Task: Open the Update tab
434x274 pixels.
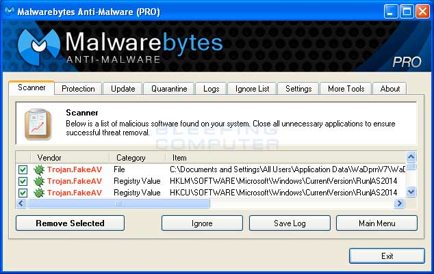Action: [123, 89]
